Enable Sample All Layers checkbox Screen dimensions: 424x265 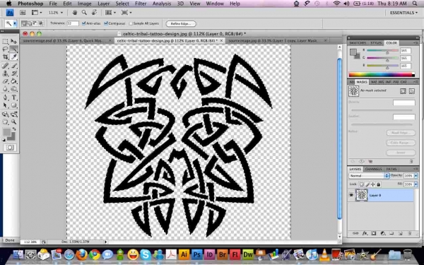(x=131, y=23)
